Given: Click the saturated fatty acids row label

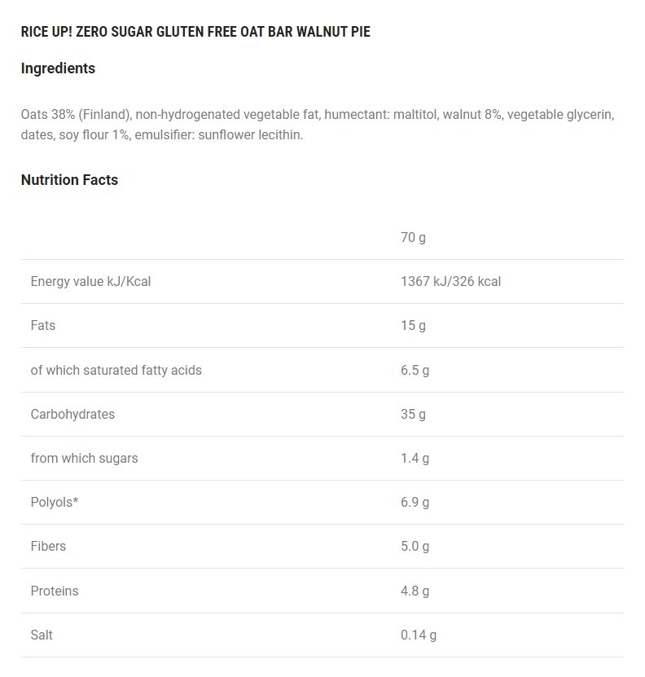Looking at the screenshot, I should pos(116,370).
